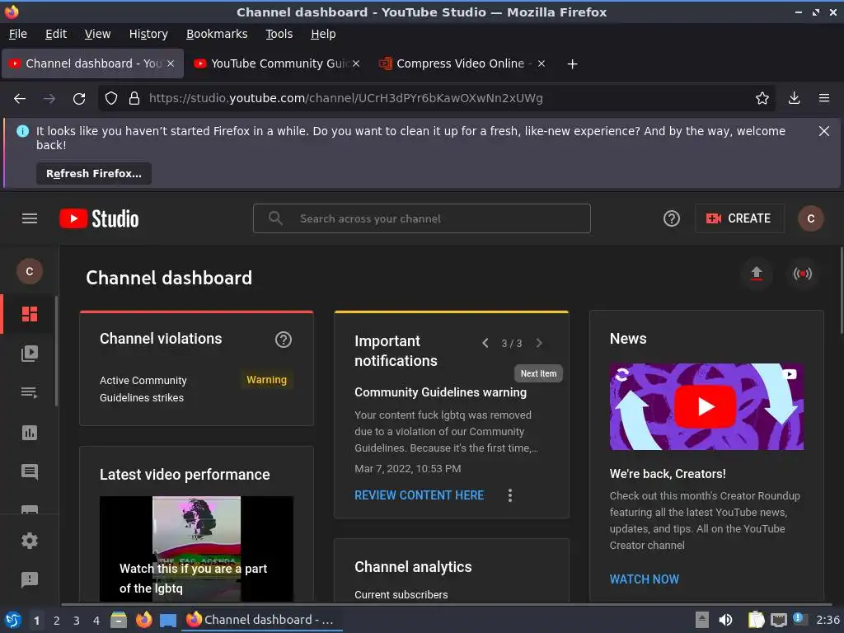Switch to workspace 2 on taskbar
This screenshot has height=633, width=844.
point(57,621)
